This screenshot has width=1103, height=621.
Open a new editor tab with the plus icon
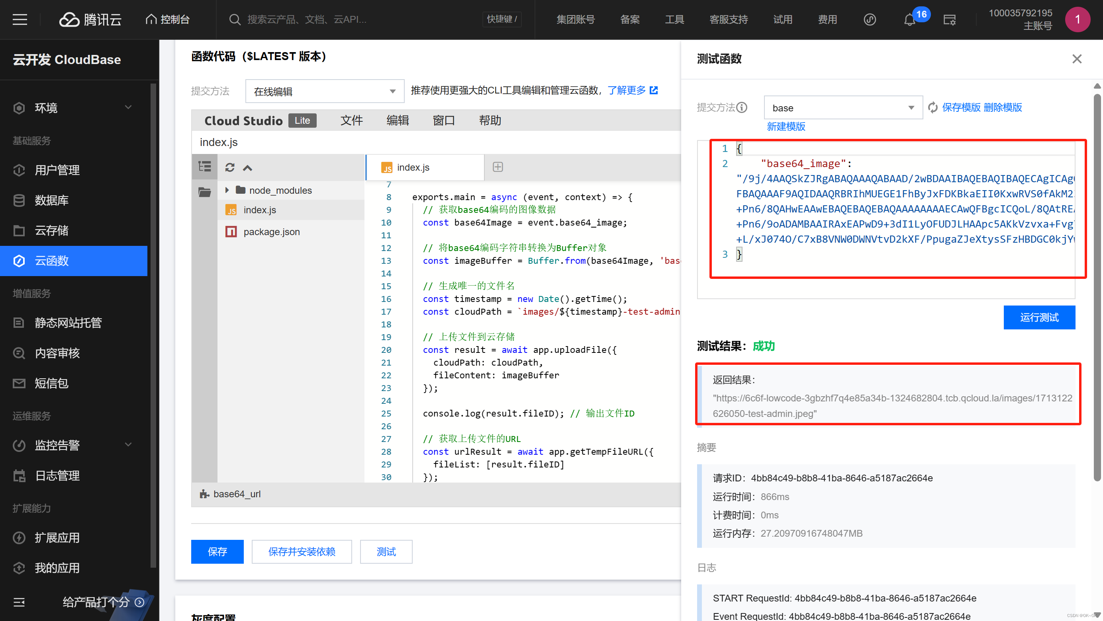(x=498, y=167)
